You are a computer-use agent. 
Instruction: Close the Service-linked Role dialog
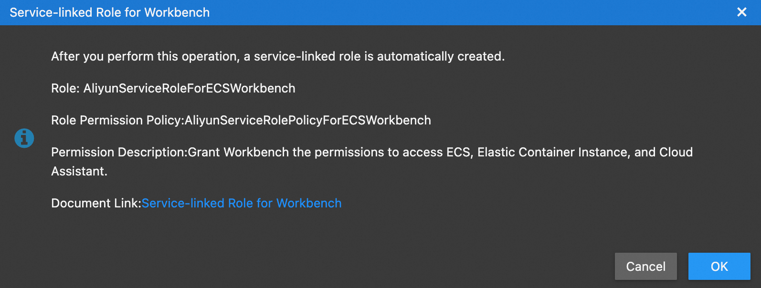(742, 12)
